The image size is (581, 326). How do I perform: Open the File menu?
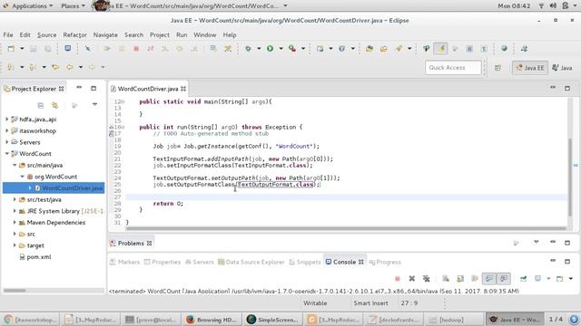[8, 34]
